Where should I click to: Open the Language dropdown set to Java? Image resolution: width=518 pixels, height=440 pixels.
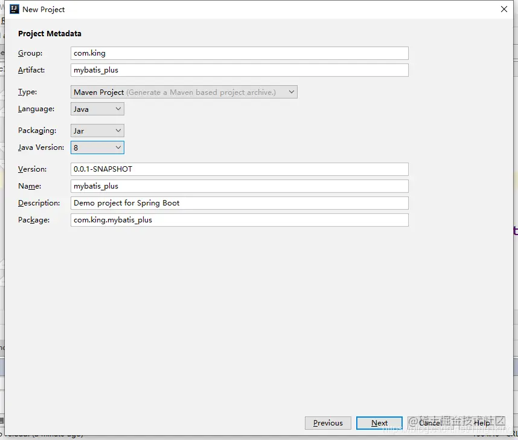97,109
